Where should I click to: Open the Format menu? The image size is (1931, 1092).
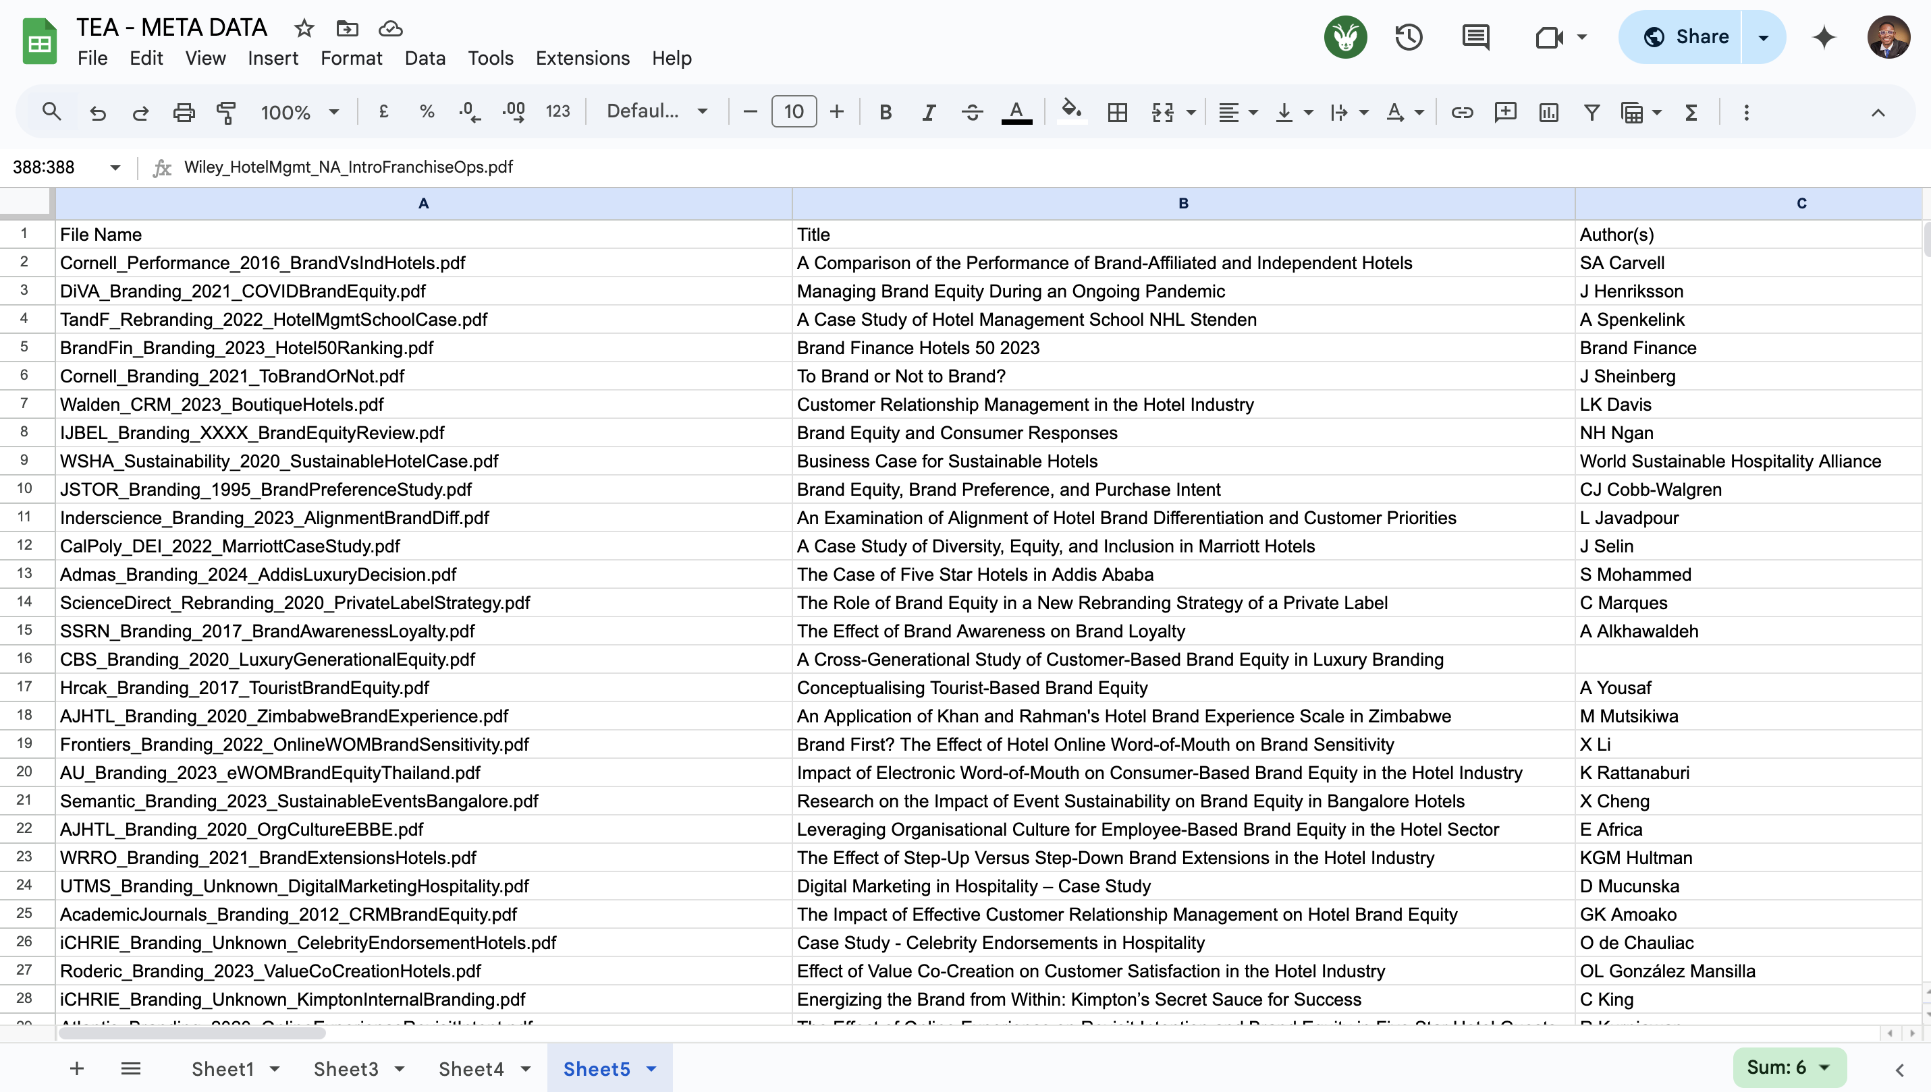tap(351, 58)
